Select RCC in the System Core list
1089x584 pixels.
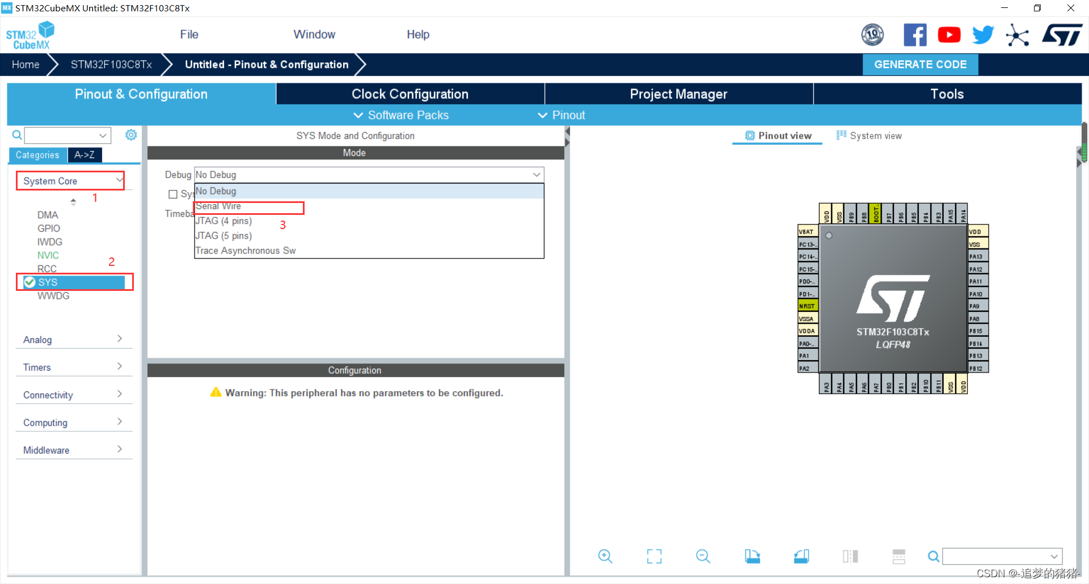47,269
